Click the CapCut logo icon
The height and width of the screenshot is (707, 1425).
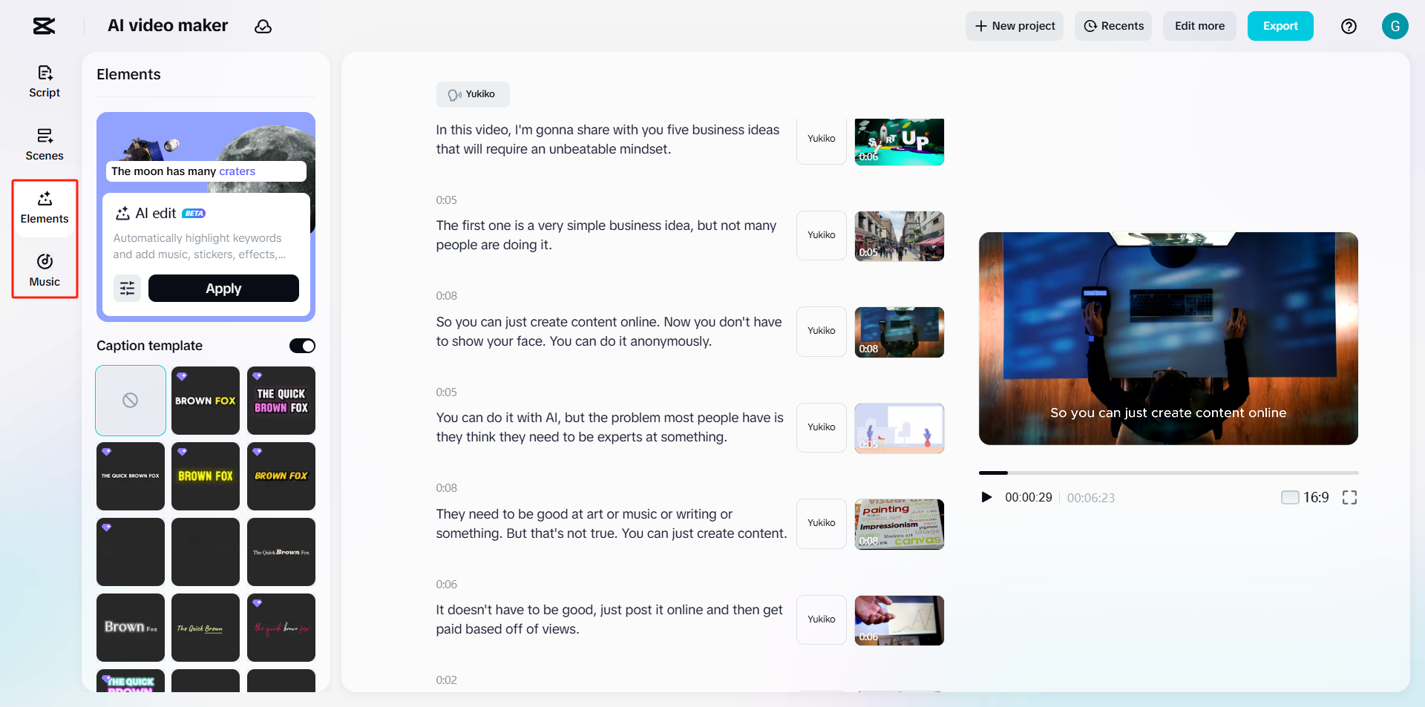(x=44, y=26)
